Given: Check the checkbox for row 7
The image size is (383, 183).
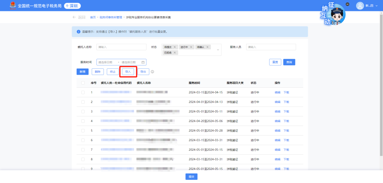Looking at the screenshot, I should pos(83,150).
